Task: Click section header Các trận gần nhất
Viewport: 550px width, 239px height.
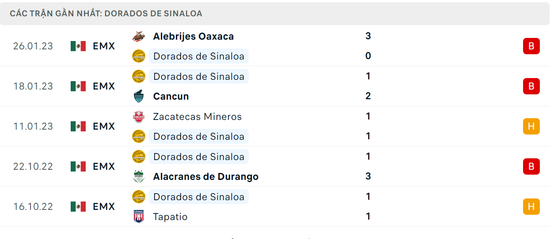Action: coord(106,13)
